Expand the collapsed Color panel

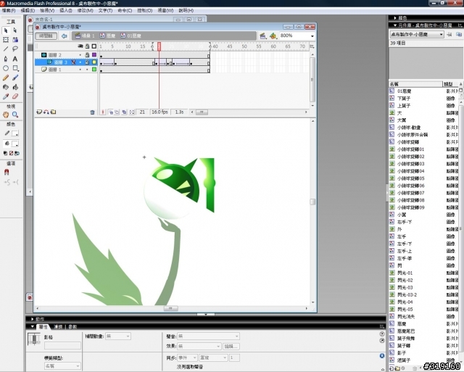[395, 18]
